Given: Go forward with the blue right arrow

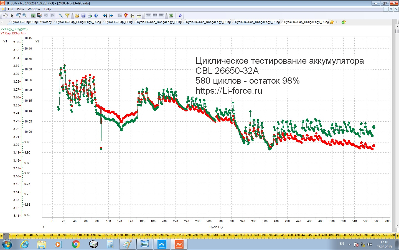Looking at the screenshot, I should pos(111,16).
